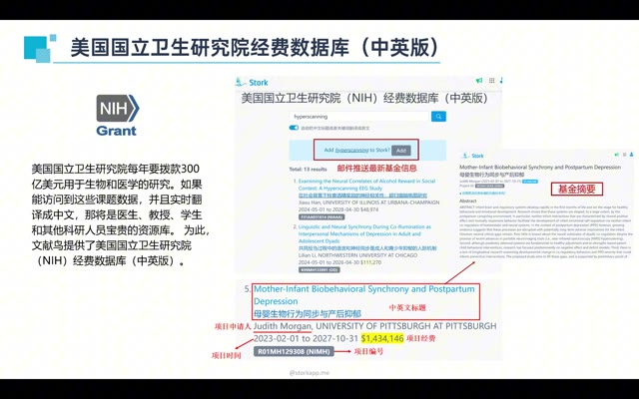Open the green megaphone announcements icon in search page

coord(479,81)
